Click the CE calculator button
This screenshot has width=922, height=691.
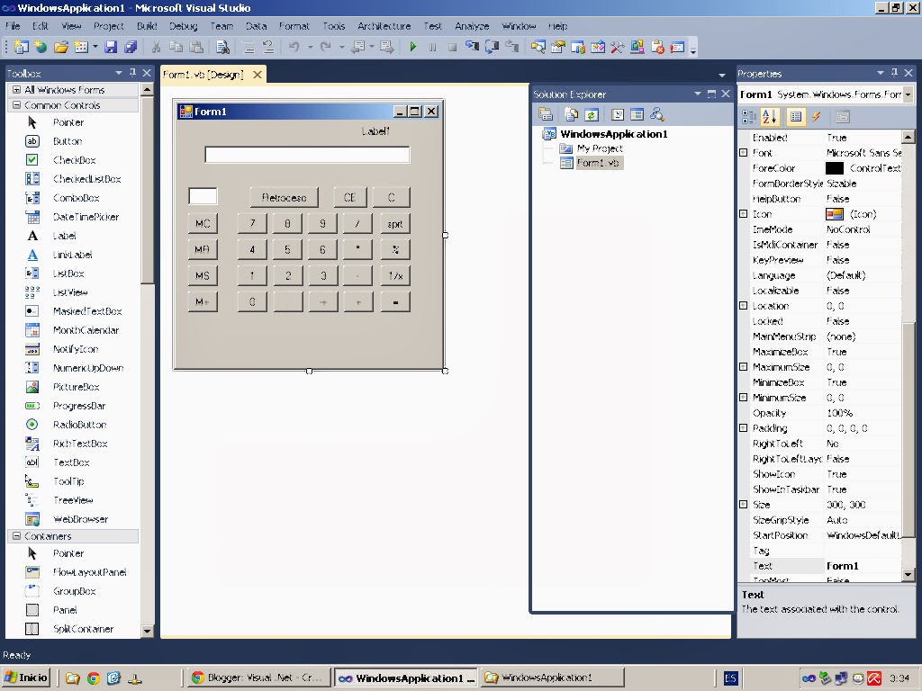pyautogui.click(x=349, y=197)
